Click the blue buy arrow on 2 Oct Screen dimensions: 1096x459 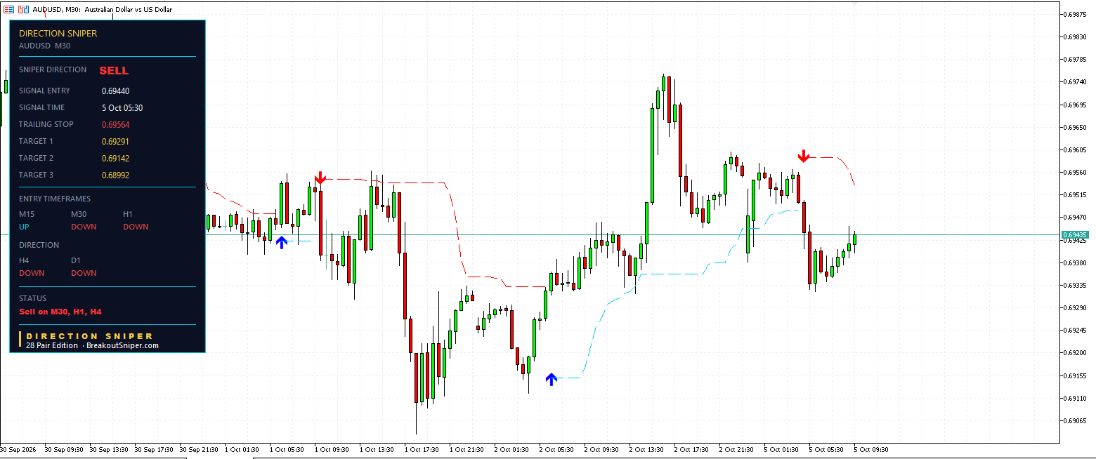coord(552,380)
